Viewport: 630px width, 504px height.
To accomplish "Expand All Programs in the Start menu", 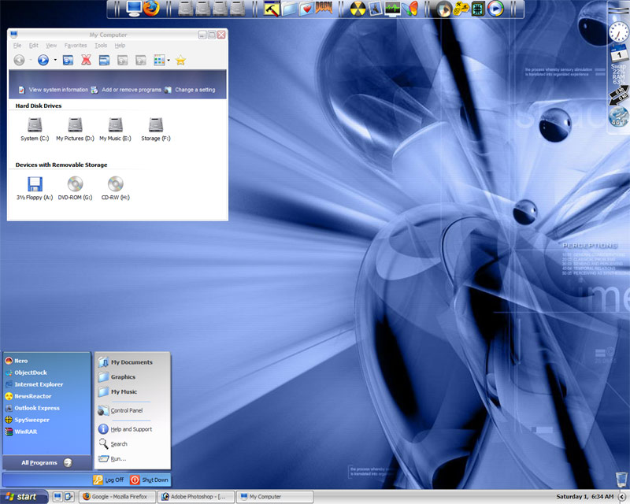I will point(39,463).
